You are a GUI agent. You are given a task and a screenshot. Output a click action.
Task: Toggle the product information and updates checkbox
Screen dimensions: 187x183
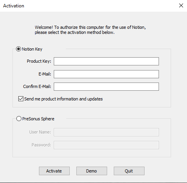pyautogui.click(x=21, y=99)
